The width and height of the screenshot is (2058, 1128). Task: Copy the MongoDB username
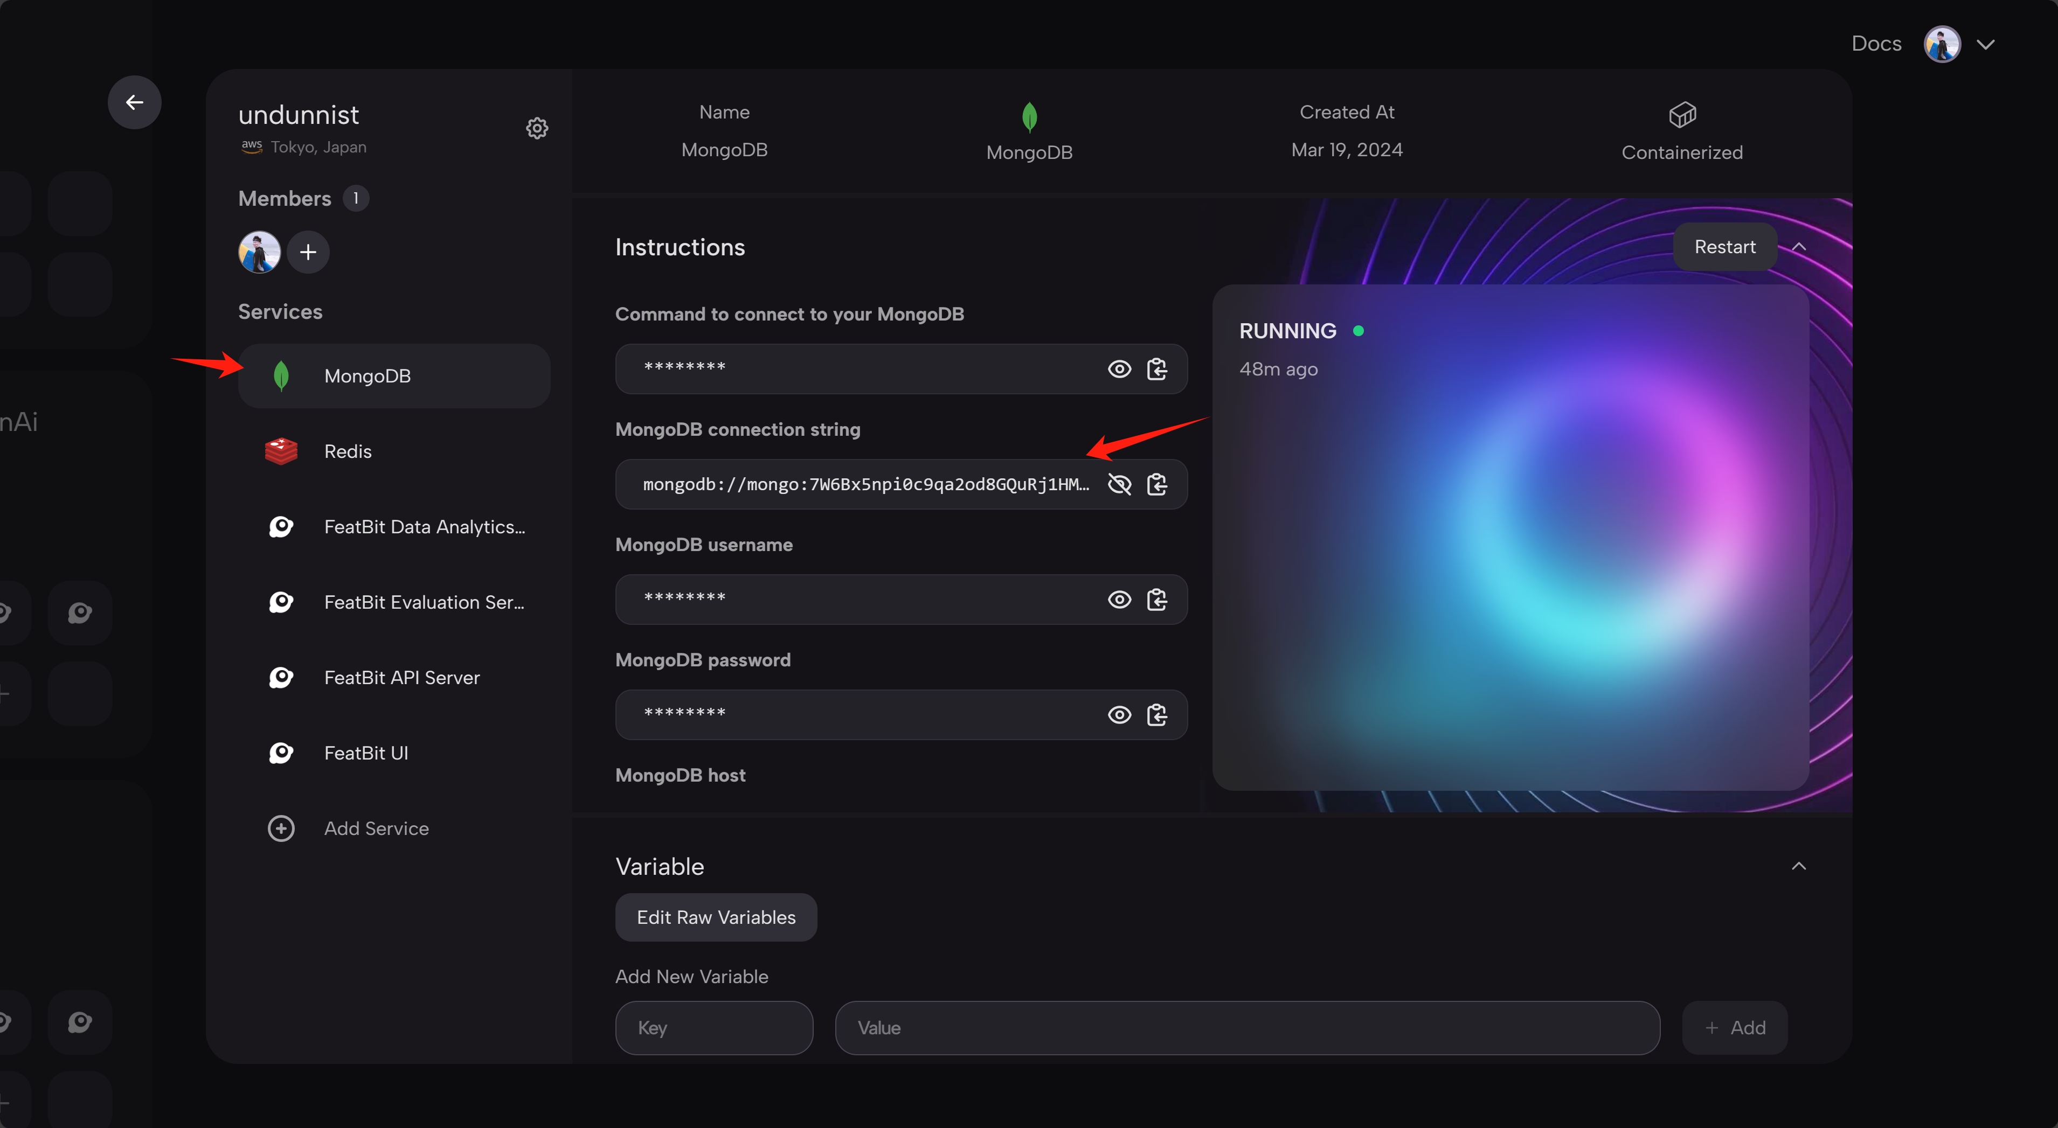coord(1157,599)
